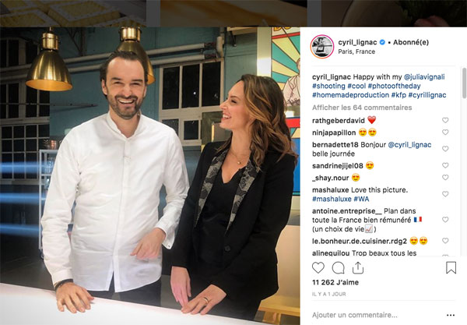Image resolution: width=467 pixels, height=325 pixels.
Task: Like rathgeberdavid's comment heart
Action: [x=445, y=120]
